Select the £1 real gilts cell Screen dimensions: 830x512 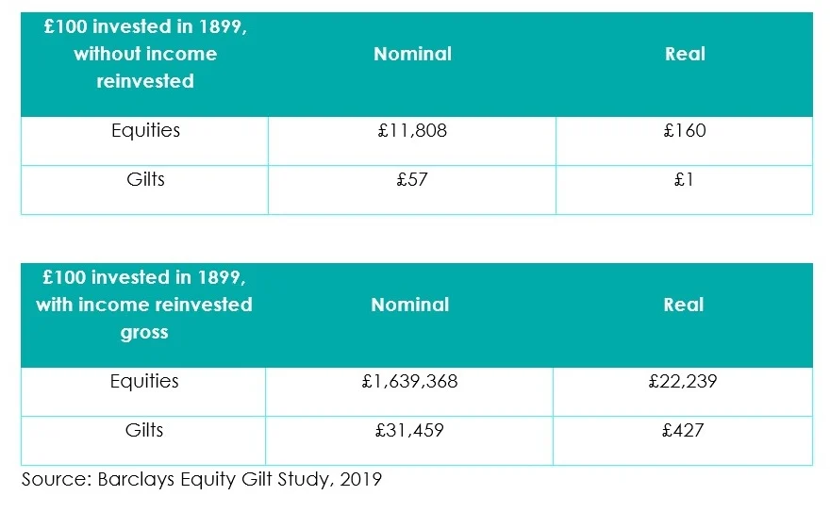(684, 179)
